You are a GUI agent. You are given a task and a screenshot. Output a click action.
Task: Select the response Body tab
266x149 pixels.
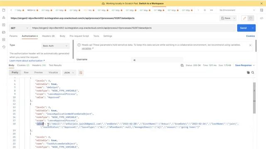[x=11, y=65]
